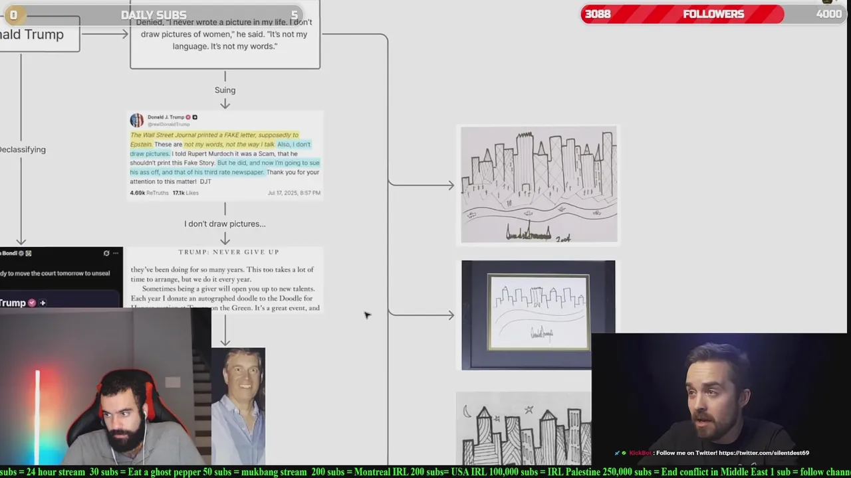The width and height of the screenshot is (851, 478).
Task: Click Donald J. Trump profile avatar on post
Action: tap(137, 120)
